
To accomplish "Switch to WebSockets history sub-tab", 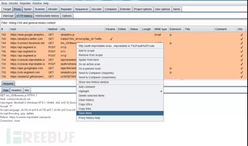I will point(47,16).
